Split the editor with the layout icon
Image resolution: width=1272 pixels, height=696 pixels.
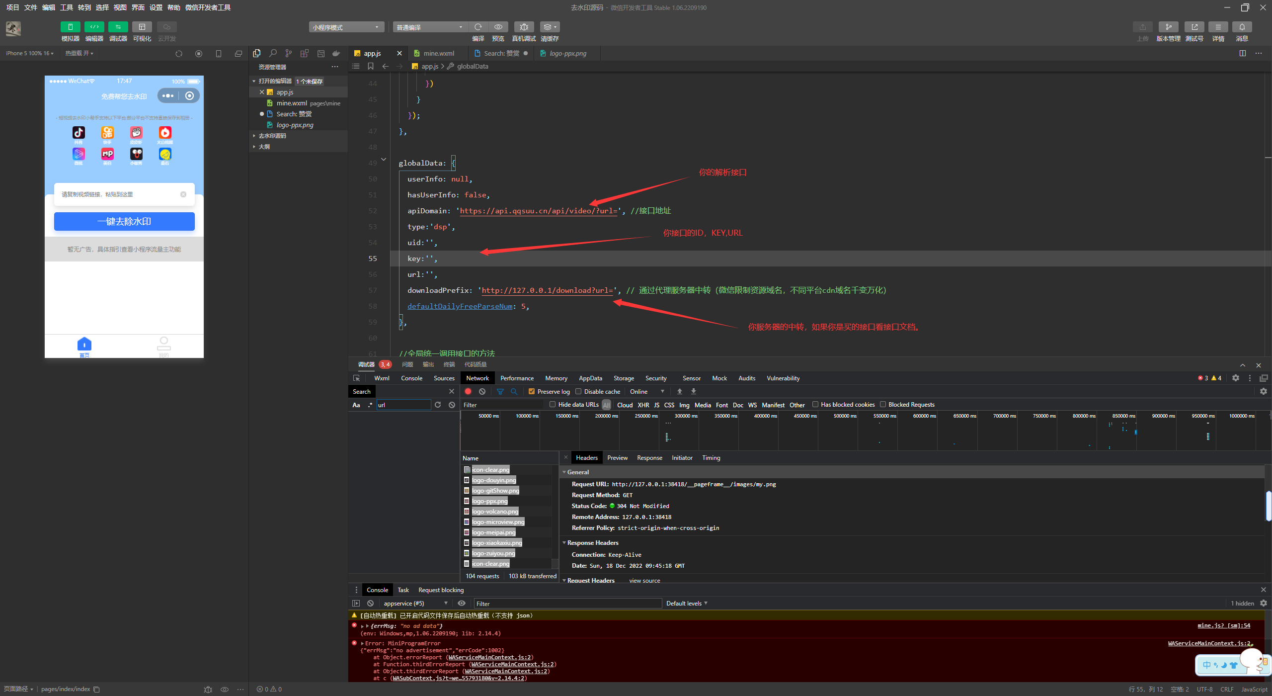tap(1243, 53)
